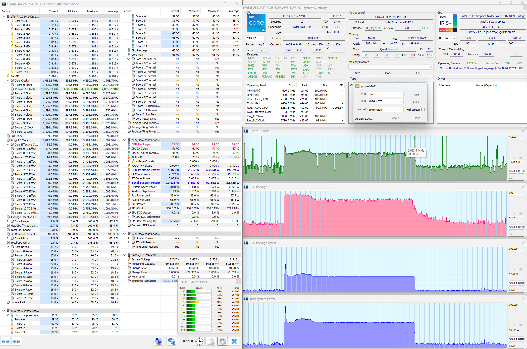Collapse the Battery: DYNAPACK section
527x349 pixels.
click(x=125, y=255)
